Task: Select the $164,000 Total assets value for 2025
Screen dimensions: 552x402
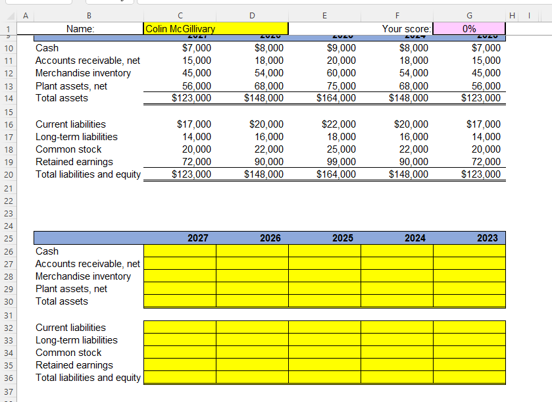Action: 324,98
